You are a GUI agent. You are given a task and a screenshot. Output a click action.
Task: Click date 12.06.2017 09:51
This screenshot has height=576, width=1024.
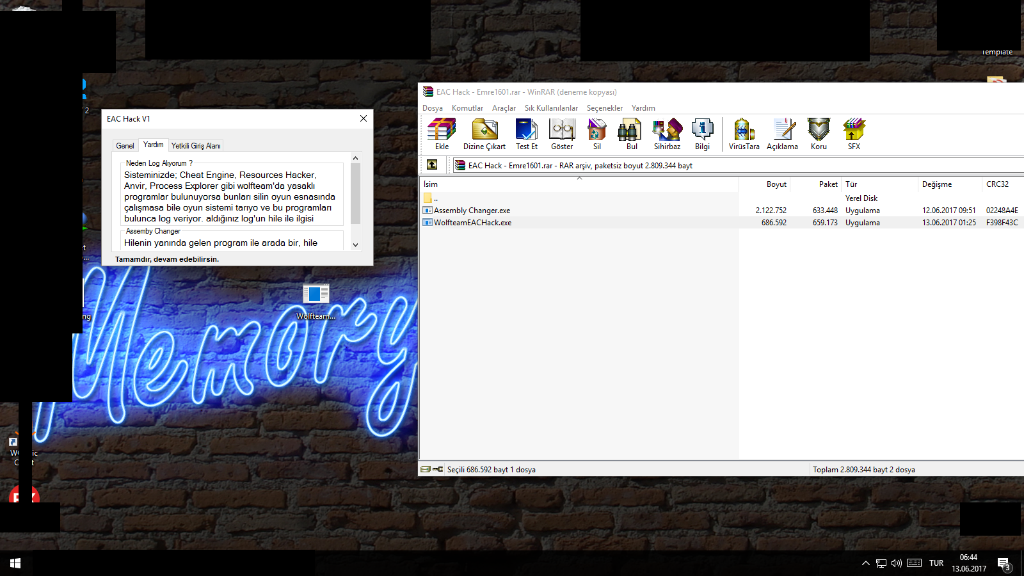949,211
